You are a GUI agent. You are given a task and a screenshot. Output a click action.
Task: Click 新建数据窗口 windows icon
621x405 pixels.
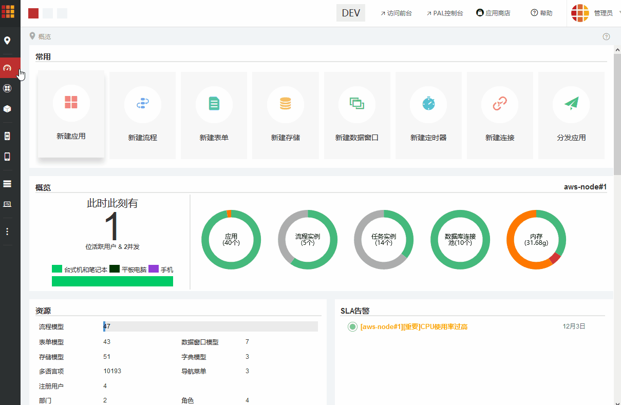pyautogui.click(x=356, y=103)
